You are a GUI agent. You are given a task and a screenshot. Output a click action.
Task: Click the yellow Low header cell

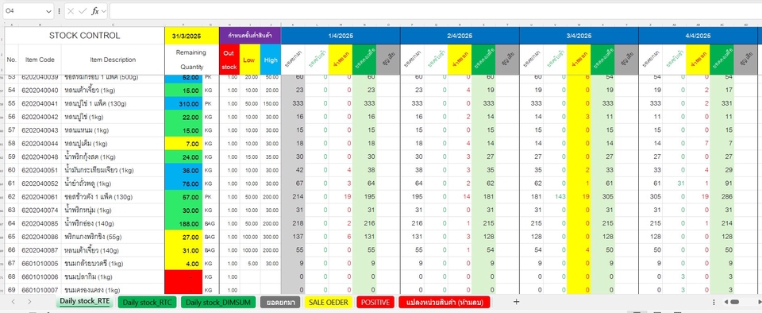pyautogui.click(x=250, y=60)
